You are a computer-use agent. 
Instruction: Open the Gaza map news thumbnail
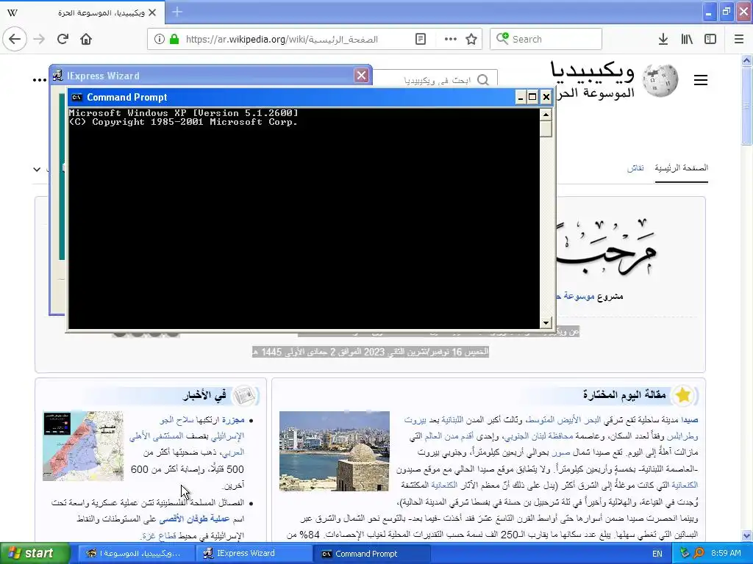tap(83, 446)
